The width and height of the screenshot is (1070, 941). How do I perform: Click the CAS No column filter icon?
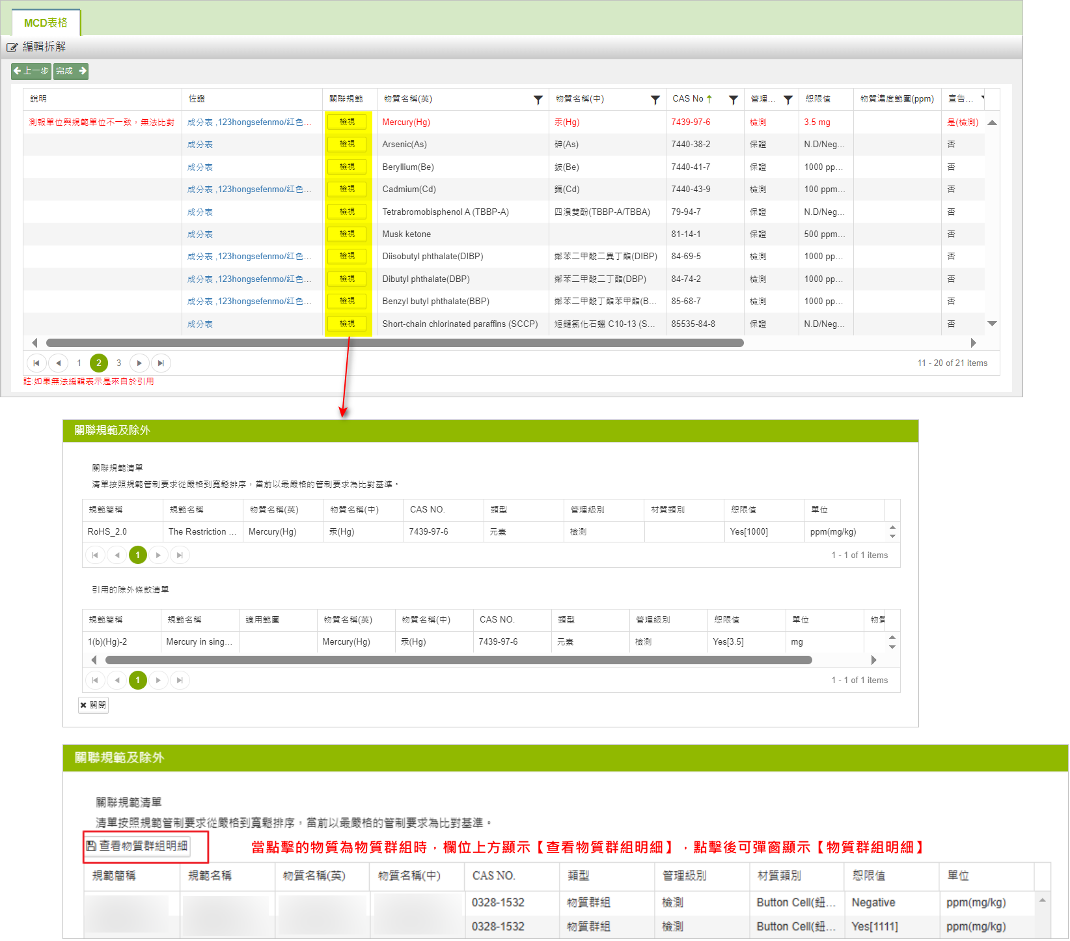(733, 100)
